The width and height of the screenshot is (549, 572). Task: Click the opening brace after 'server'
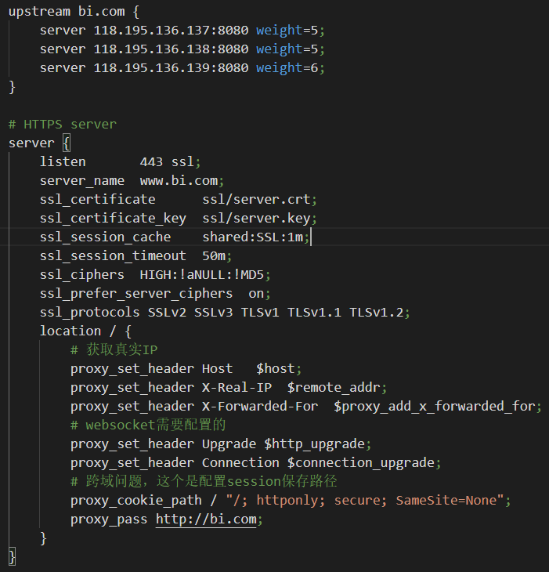(x=66, y=143)
